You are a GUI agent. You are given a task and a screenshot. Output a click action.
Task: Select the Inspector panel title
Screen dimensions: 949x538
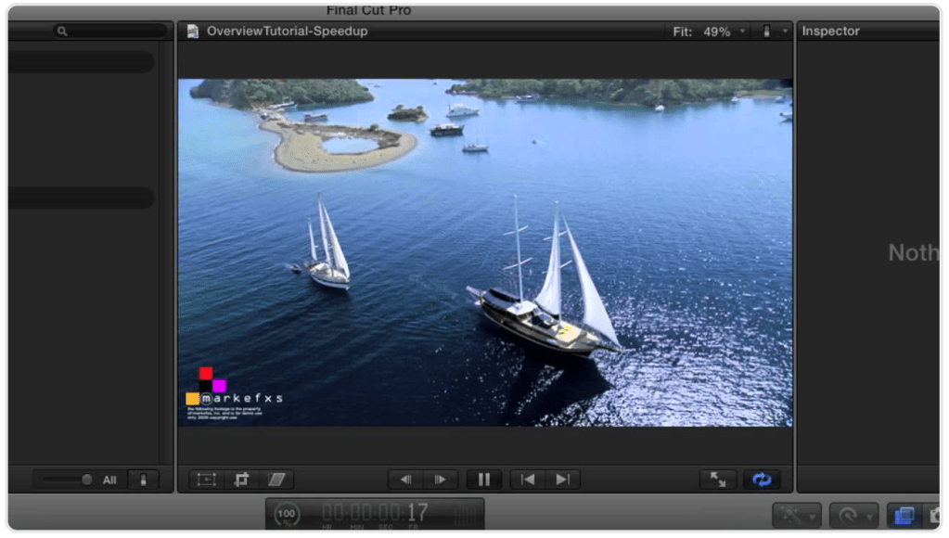coord(829,30)
